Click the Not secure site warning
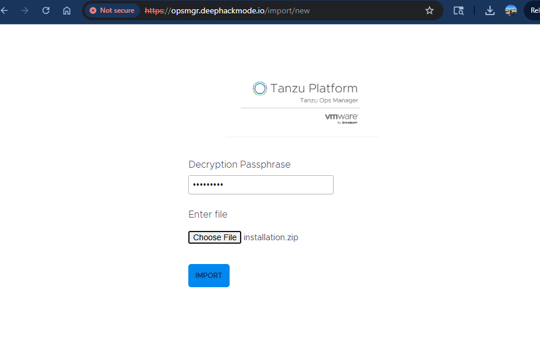This screenshot has width=540, height=358. [x=112, y=10]
